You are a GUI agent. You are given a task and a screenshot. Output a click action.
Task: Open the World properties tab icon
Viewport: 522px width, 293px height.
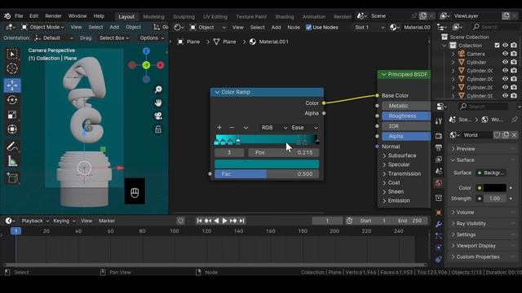(439, 182)
